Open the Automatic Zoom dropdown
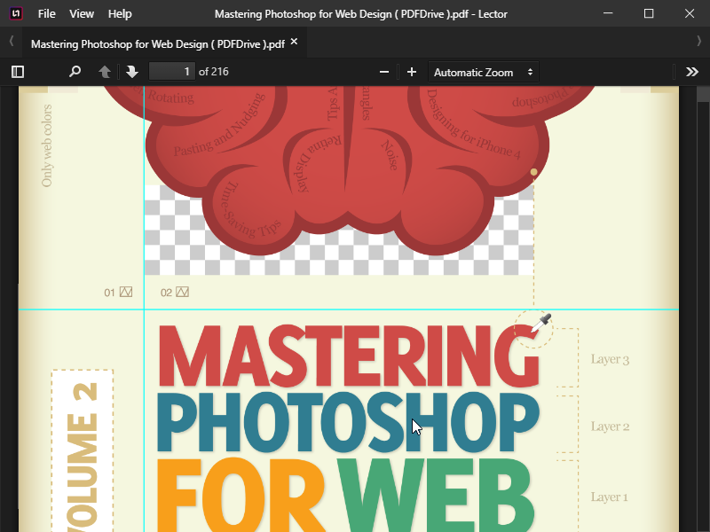710x532 pixels. pos(484,72)
